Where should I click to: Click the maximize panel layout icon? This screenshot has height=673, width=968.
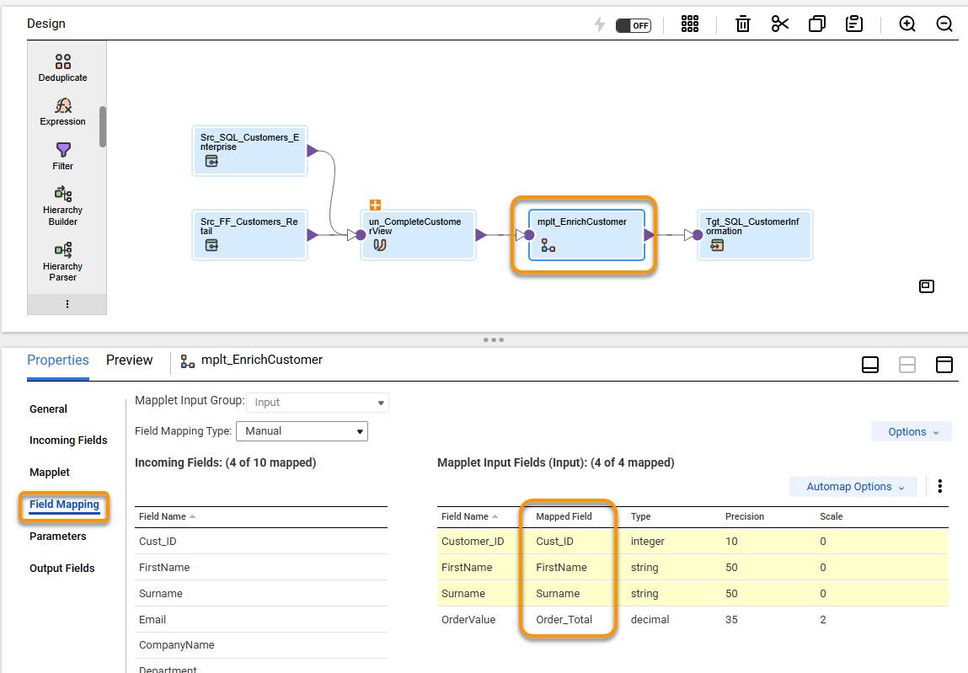coord(944,365)
